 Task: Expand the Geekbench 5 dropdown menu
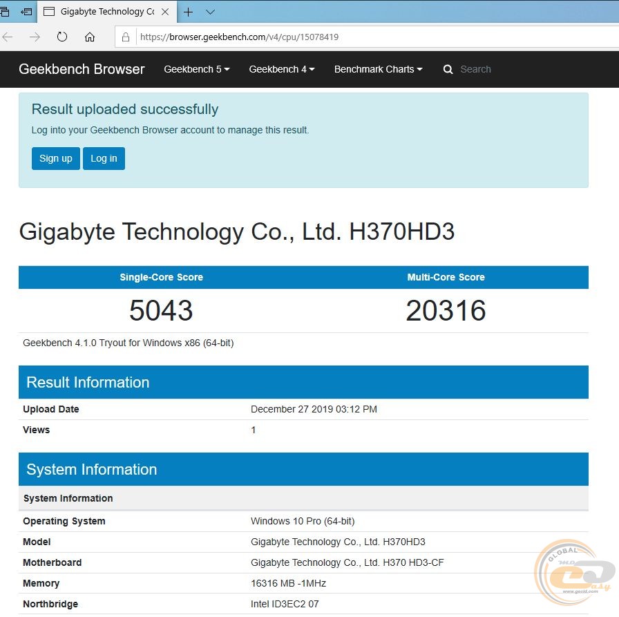197,69
